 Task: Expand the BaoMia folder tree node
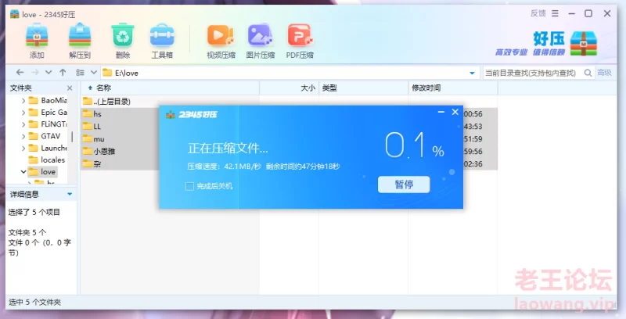(x=23, y=101)
